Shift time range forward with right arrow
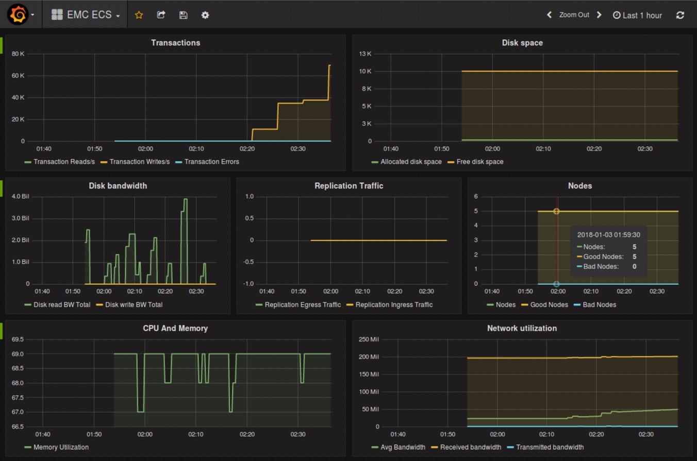Image resolution: width=697 pixels, height=461 pixels. coord(599,15)
